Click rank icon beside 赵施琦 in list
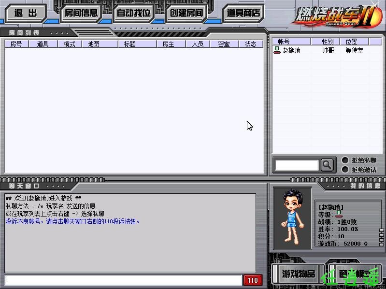386x289 pixels. pyautogui.click(x=277, y=50)
